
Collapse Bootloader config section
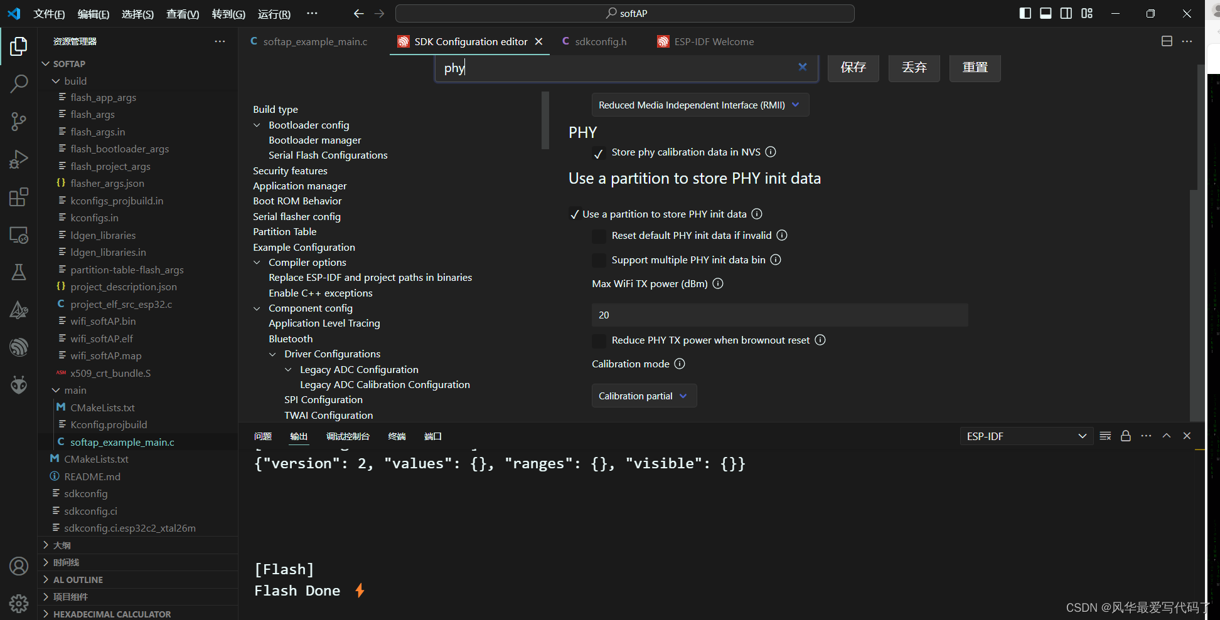point(257,125)
